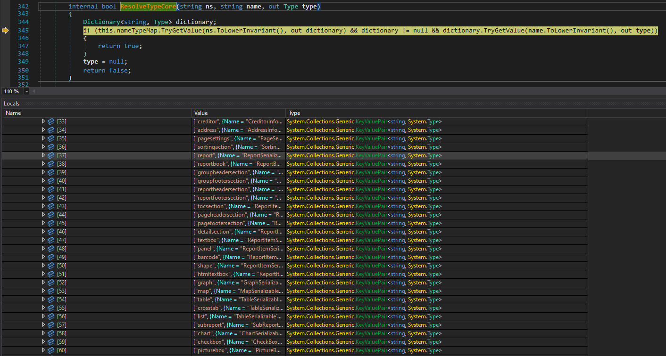Click the cube icon for item [33]
This screenshot has height=356, width=666.
click(51, 121)
